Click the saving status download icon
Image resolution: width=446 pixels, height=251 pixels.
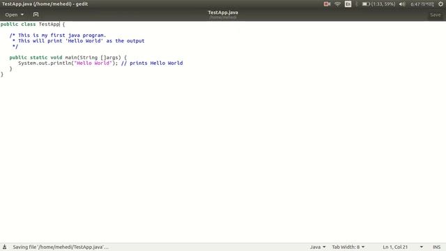tap(5, 247)
